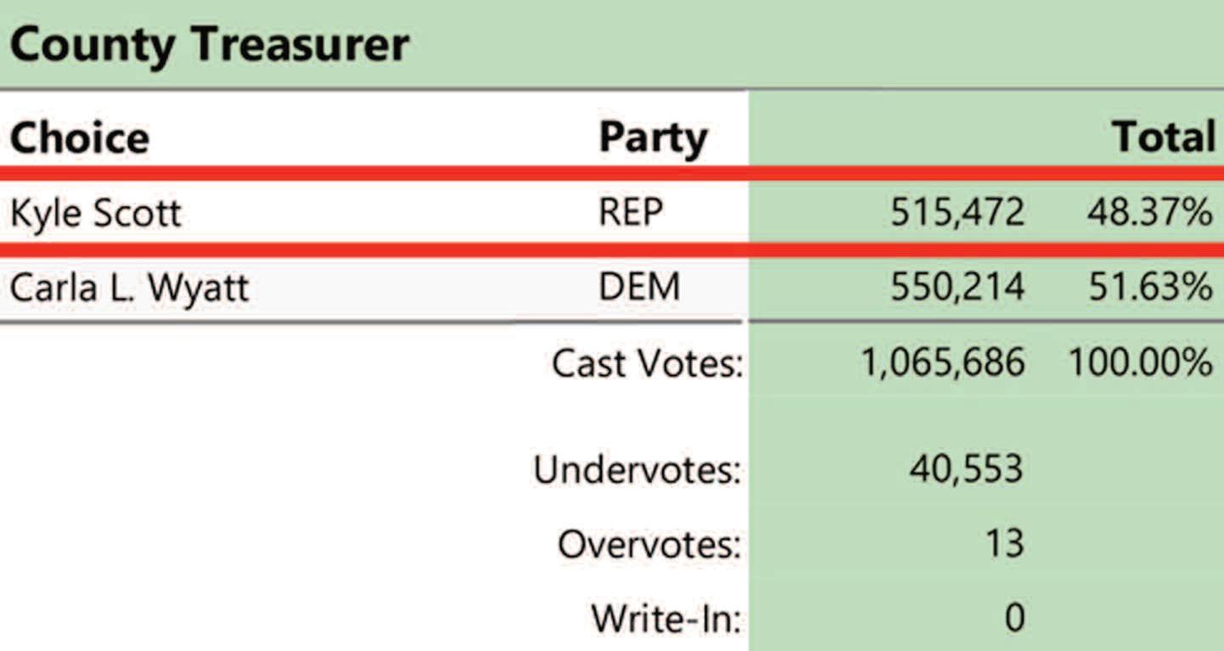
Task: Select Carla Wyatt's 550,214 vote count
Action: [x=957, y=289]
